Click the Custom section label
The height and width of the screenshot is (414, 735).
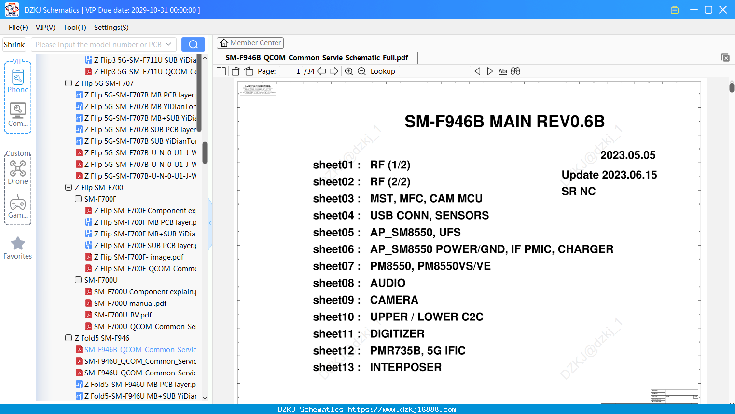18,153
